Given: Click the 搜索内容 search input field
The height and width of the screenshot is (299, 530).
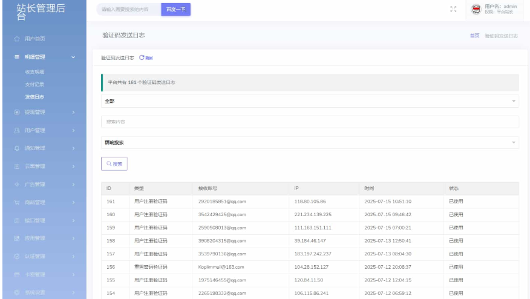Looking at the screenshot, I should click(x=309, y=122).
